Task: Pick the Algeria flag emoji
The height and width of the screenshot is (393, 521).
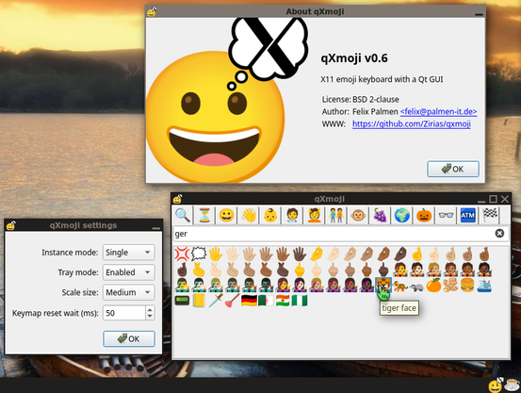Action: tap(266, 301)
